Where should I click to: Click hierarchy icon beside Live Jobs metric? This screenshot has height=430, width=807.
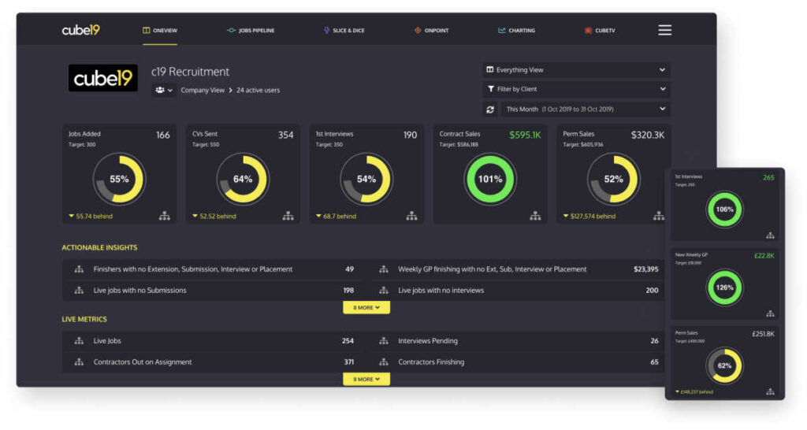[x=79, y=340]
